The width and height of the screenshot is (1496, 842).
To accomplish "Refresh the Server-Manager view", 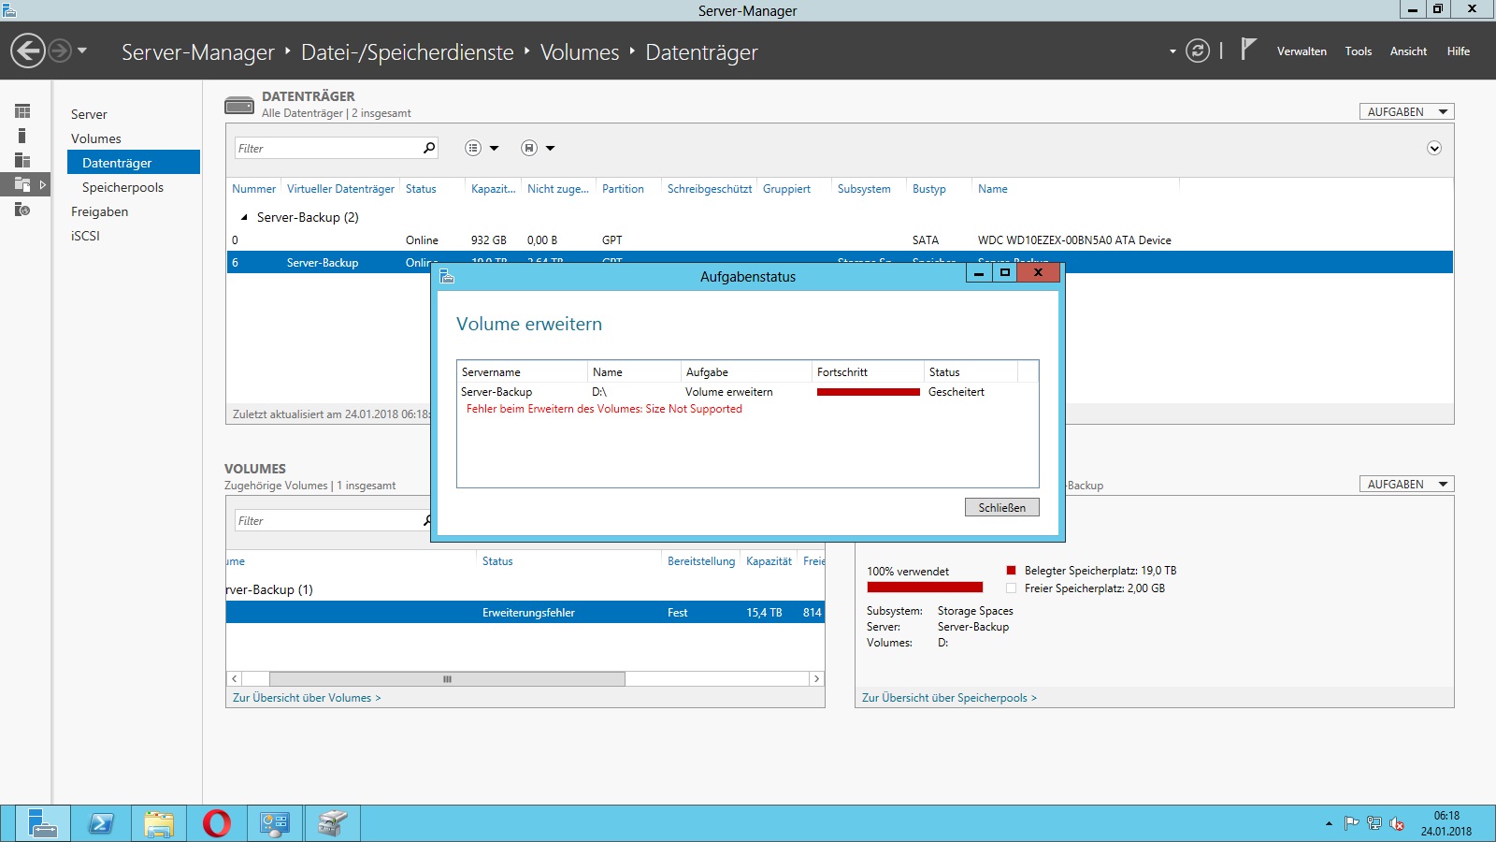I will click(x=1198, y=51).
